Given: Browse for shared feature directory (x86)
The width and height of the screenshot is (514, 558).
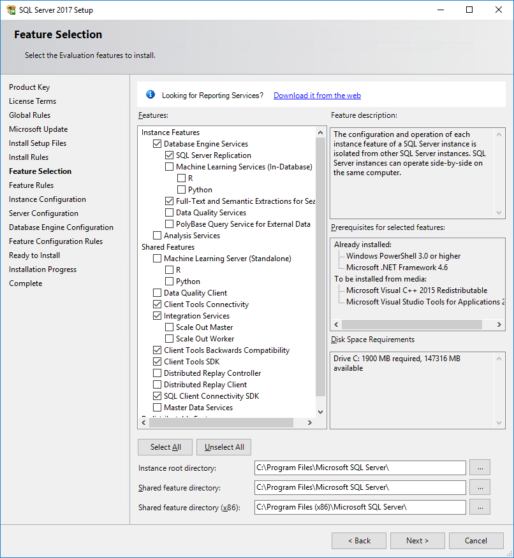Looking at the screenshot, I should [x=480, y=507].
